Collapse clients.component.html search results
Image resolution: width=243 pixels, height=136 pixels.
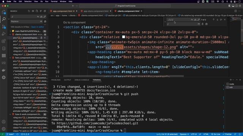pyautogui.click(x=10, y=34)
